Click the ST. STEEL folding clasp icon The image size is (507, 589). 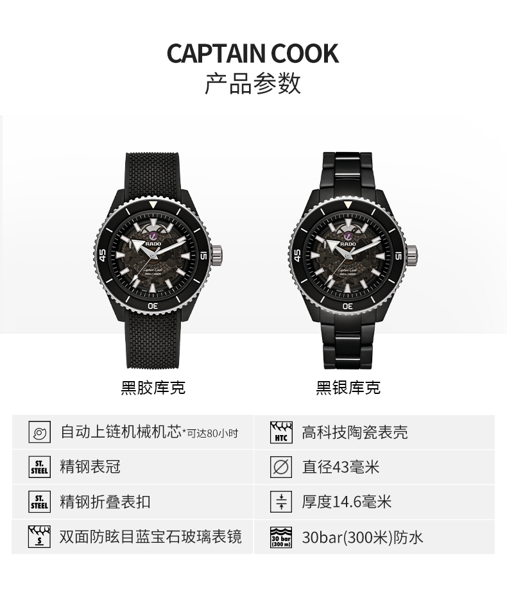[x=39, y=502]
